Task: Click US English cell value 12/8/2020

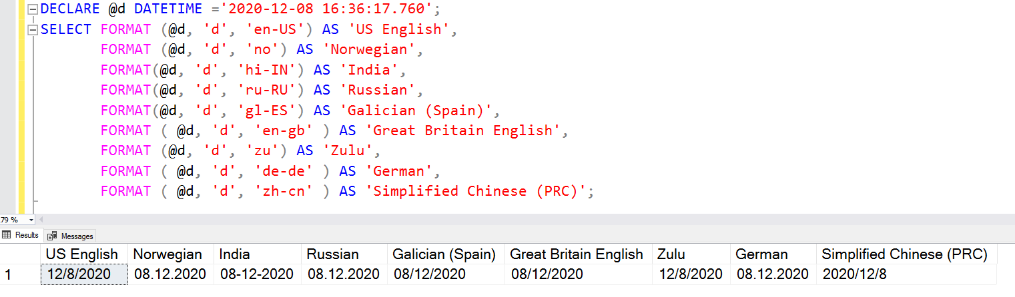Action: click(x=84, y=274)
